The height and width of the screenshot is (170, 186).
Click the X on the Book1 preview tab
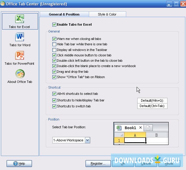pyautogui.click(x=141, y=128)
